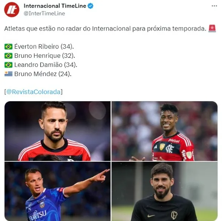Open the @InterTimeLine handle link
The width and height of the screenshot is (222, 221).
[44, 14]
